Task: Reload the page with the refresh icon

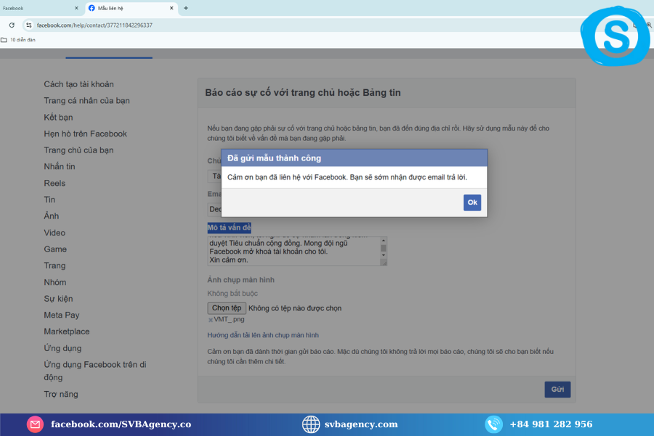Action: (12, 25)
